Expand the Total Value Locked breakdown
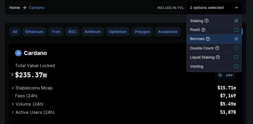This screenshot has width=253, height=124. (12, 75)
